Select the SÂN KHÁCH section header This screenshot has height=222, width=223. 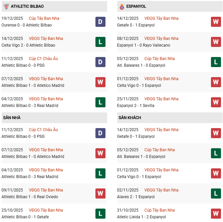pos(130,118)
